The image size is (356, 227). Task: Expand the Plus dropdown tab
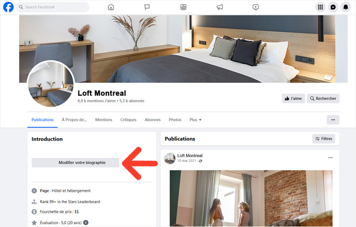click(x=195, y=120)
